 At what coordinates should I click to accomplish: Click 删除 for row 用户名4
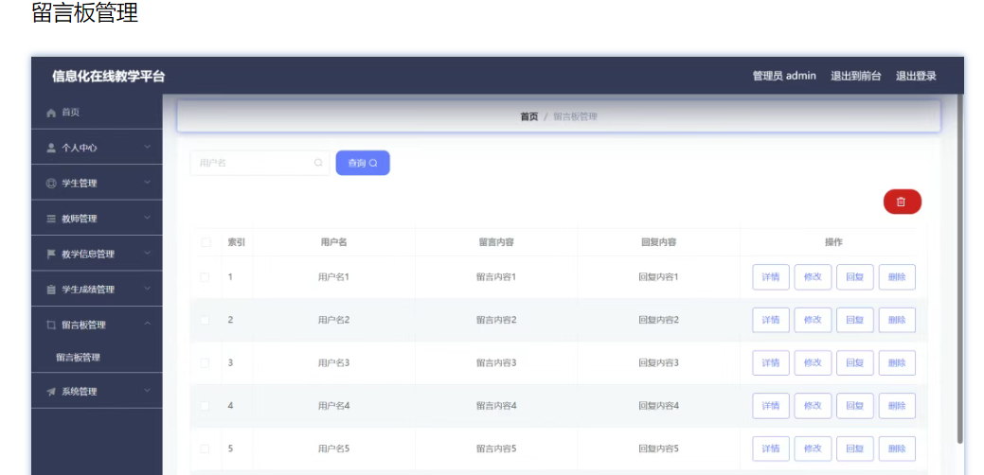pyautogui.click(x=897, y=406)
